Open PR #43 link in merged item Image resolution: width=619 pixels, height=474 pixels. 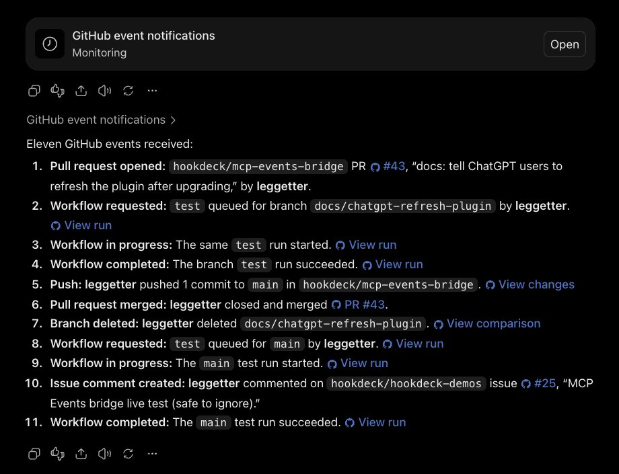point(358,305)
